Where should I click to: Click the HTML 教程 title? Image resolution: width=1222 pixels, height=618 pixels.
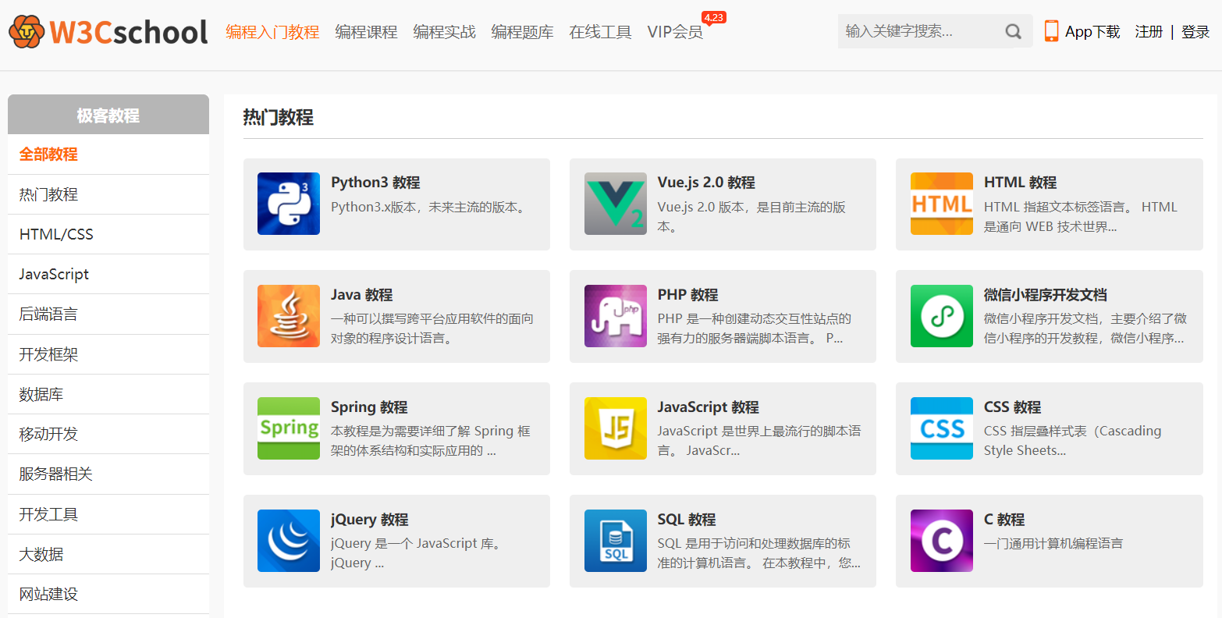1020,183
